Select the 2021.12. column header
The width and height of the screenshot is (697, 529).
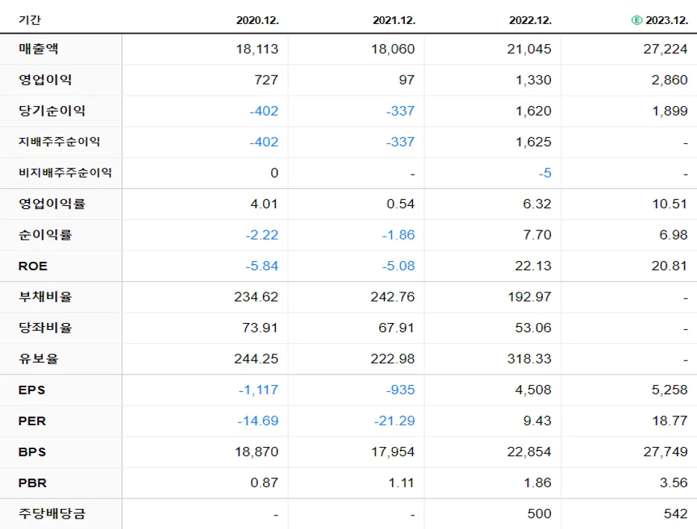click(x=394, y=20)
